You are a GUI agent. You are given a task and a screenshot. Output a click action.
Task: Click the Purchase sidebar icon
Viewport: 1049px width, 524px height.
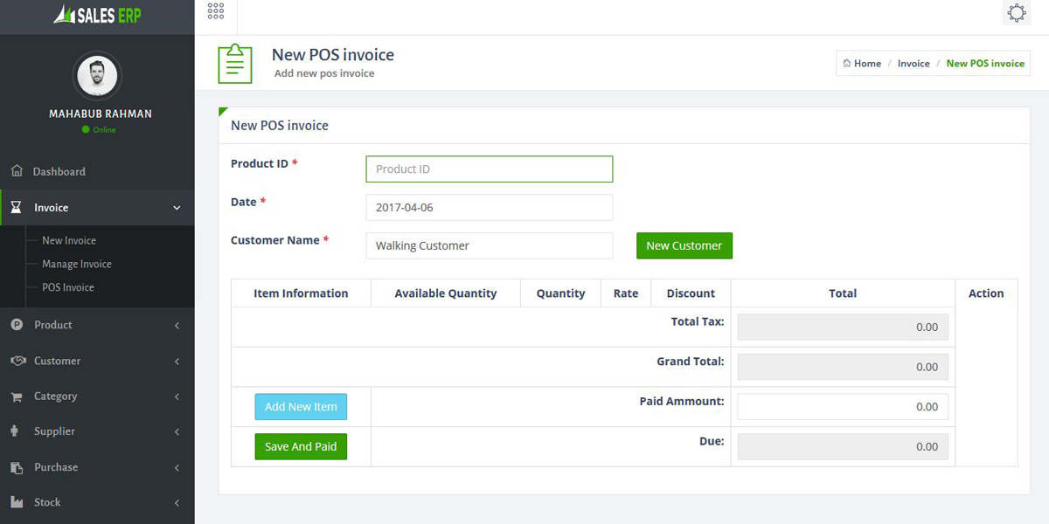pyautogui.click(x=17, y=467)
